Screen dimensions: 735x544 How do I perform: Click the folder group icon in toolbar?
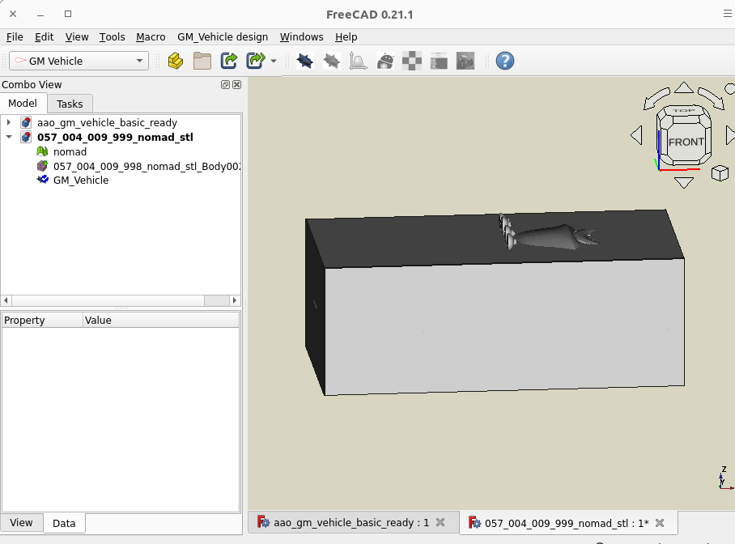[x=202, y=61]
